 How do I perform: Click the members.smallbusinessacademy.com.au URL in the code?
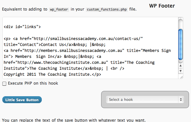pyautogui.click(x=73, y=51)
